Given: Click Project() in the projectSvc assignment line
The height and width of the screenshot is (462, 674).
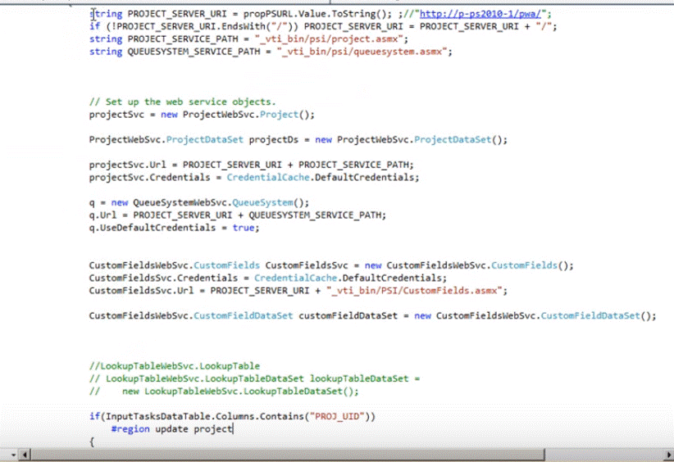Looking at the screenshot, I should tap(285, 115).
